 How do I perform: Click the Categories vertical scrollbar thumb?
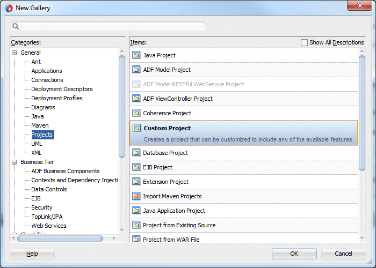click(x=122, y=107)
